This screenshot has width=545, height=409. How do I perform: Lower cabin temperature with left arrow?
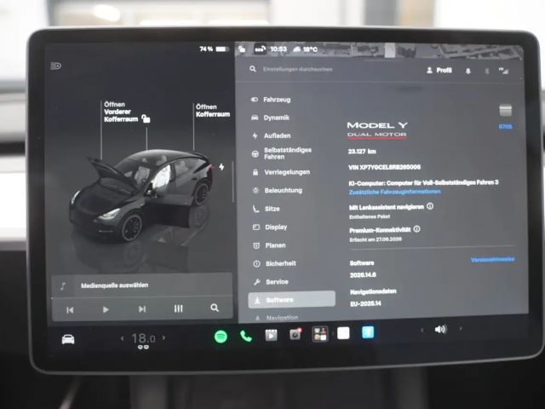[122, 337]
